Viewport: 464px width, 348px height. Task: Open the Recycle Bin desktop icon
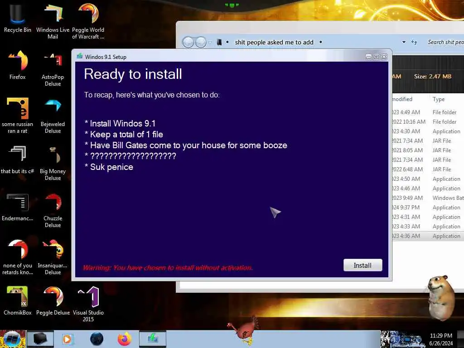pyautogui.click(x=18, y=18)
